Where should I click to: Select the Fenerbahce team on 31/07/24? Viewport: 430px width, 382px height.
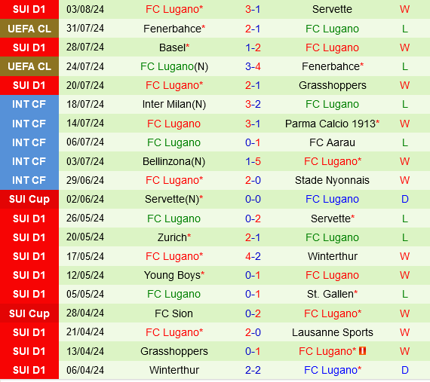point(174,29)
